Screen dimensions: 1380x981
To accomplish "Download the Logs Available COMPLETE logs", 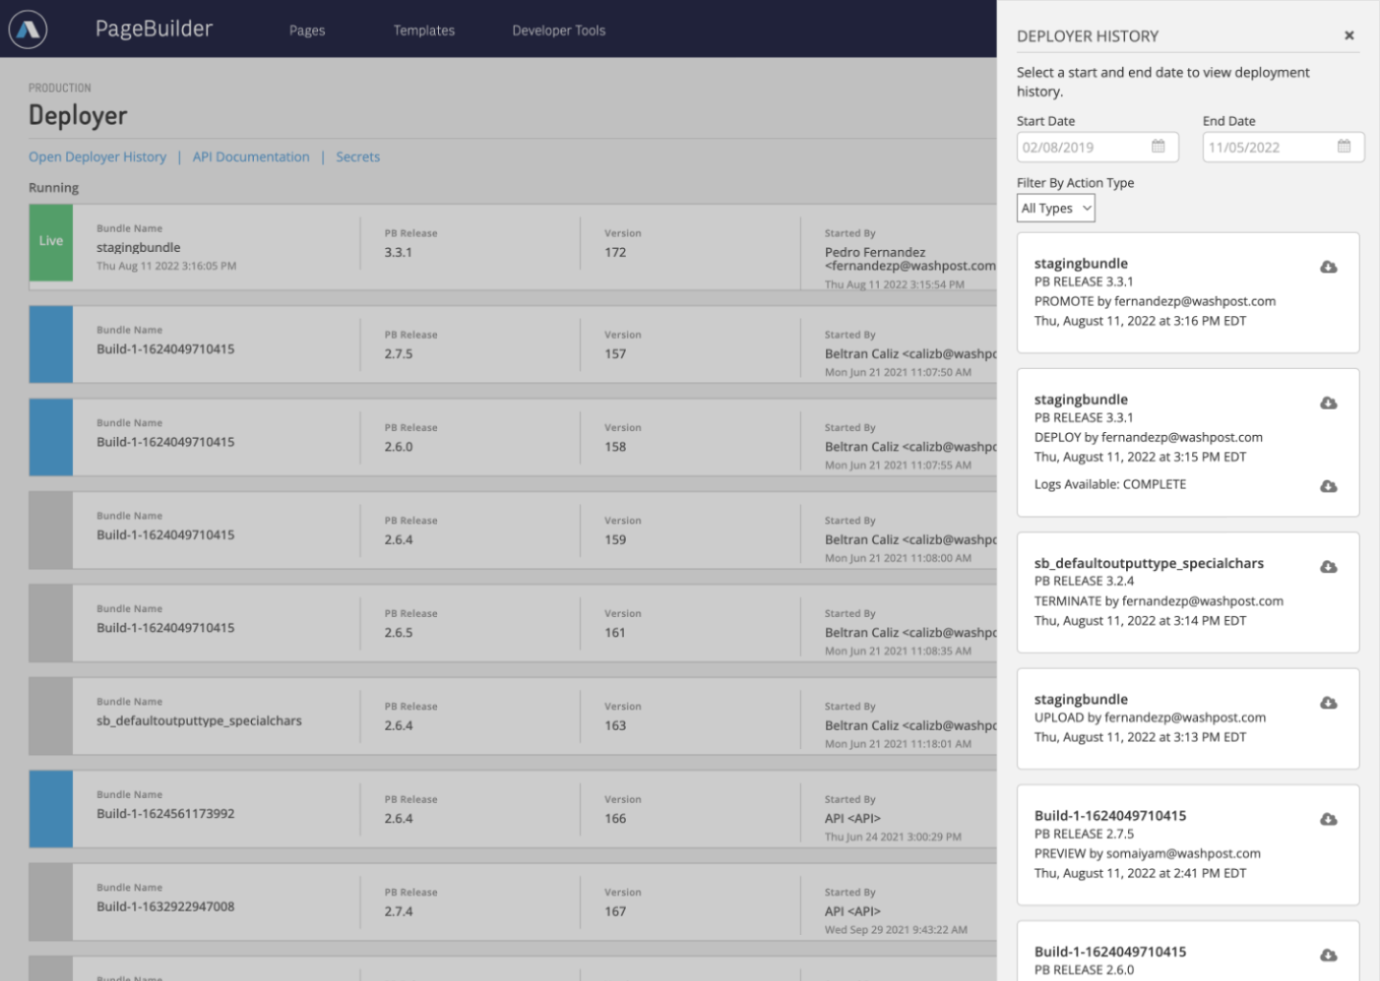I will (1328, 487).
